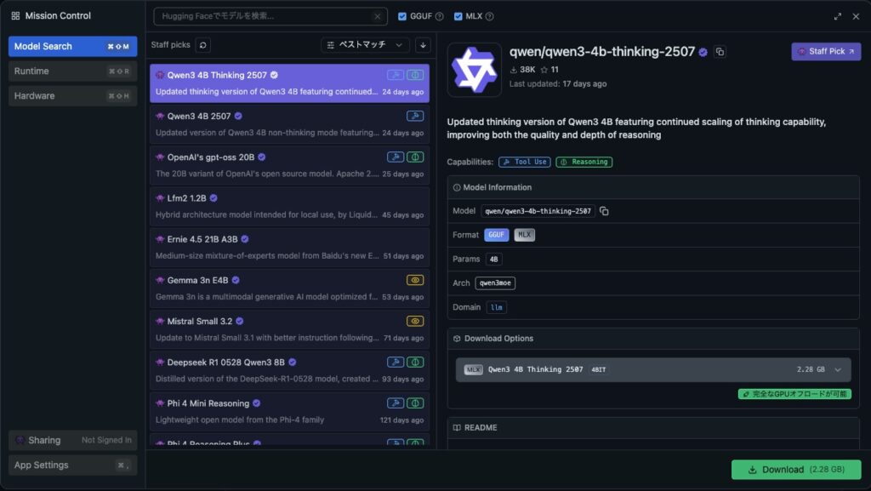Select Mistral Small 3.2 model

289,329
